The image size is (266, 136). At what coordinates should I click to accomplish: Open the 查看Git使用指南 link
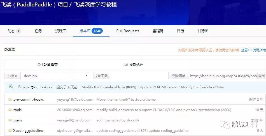253,50
